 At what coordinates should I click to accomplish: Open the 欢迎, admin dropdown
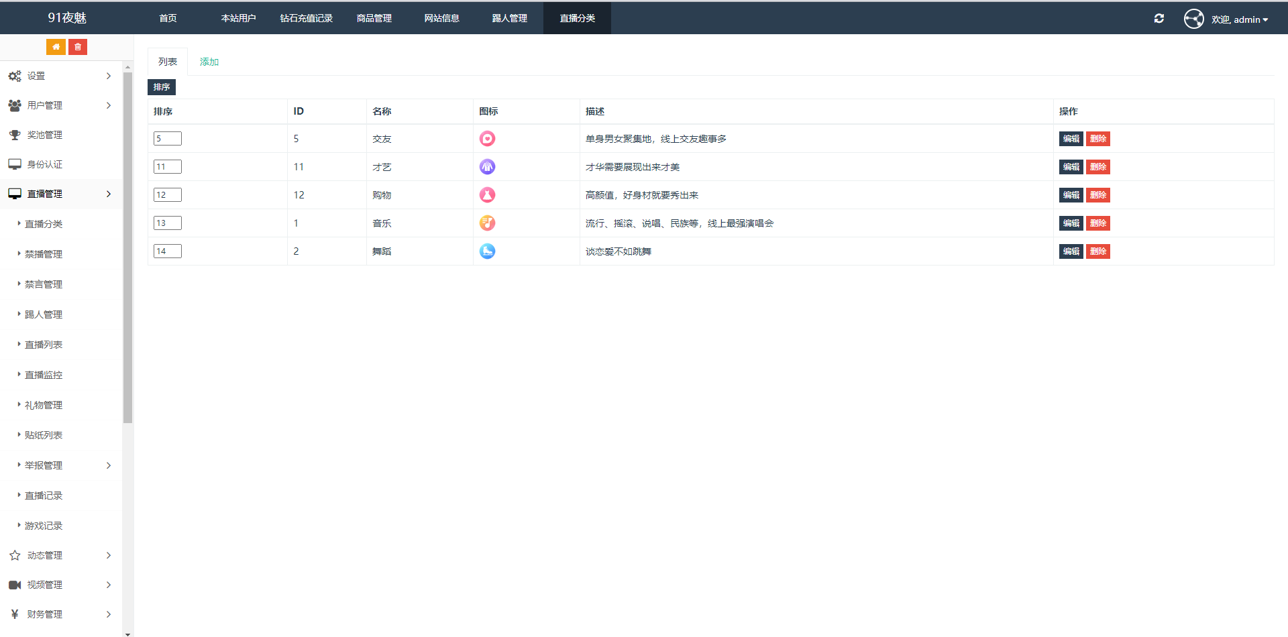pos(1240,19)
